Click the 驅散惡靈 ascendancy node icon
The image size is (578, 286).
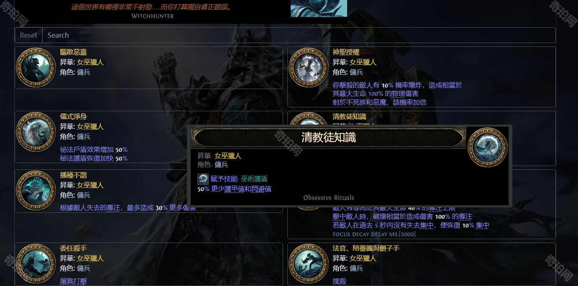coord(36,67)
